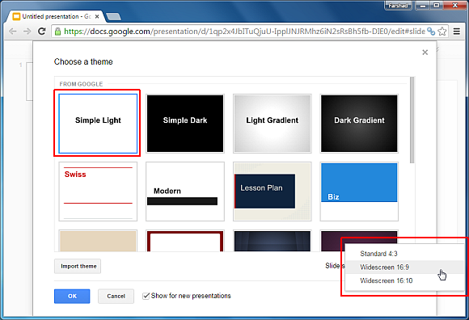Click the Cancel button
The height and width of the screenshot is (320, 469).
pos(116,296)
